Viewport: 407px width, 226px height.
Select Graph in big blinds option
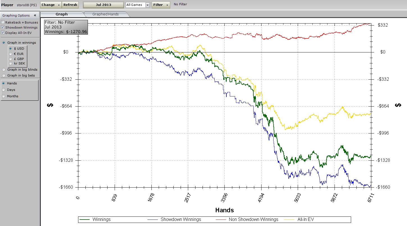click(4, 70)
